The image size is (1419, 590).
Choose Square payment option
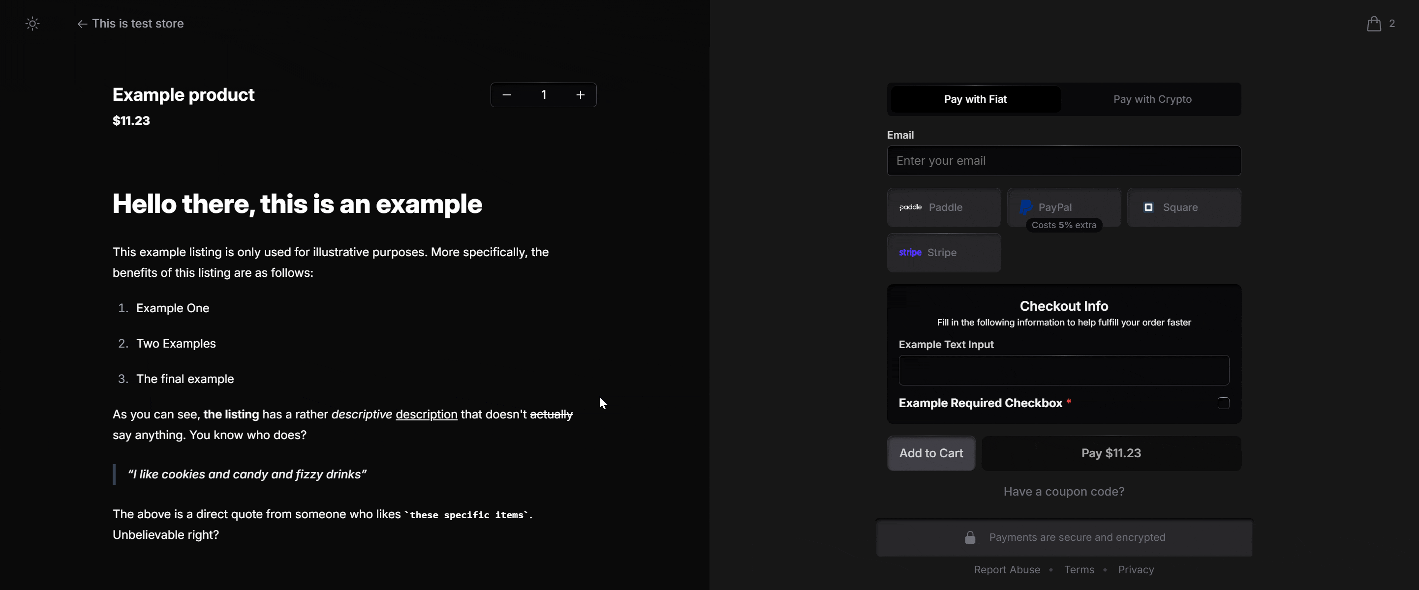[x=1183, y=207]
